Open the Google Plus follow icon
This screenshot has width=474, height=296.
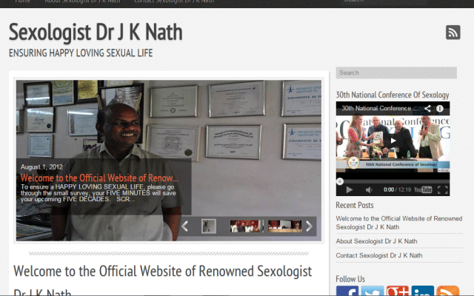(398, 292)
